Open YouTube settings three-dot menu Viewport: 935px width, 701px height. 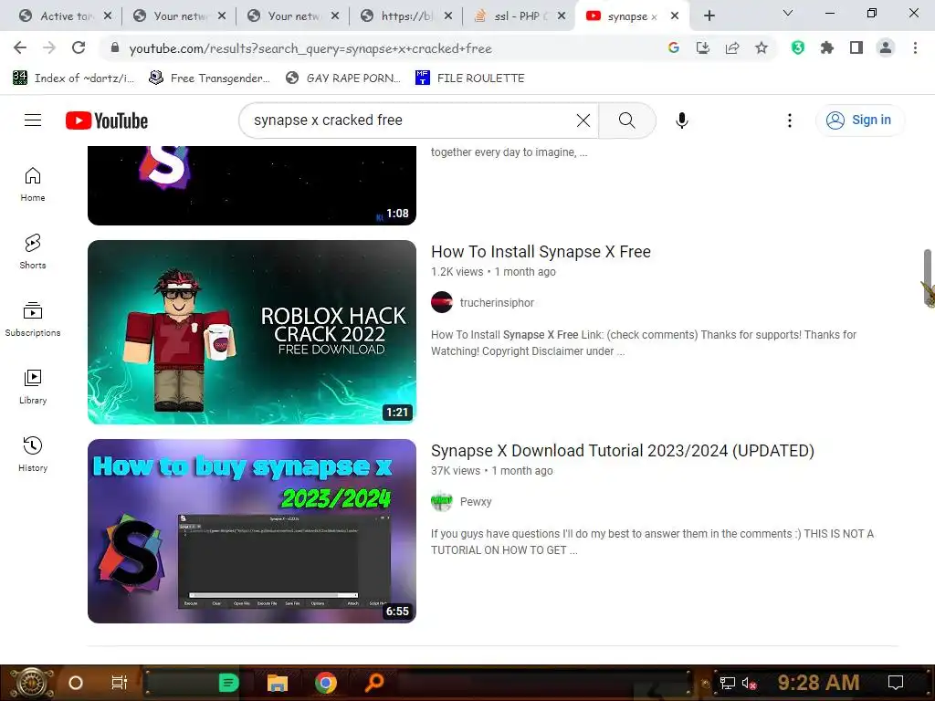(x=790, y=120)
